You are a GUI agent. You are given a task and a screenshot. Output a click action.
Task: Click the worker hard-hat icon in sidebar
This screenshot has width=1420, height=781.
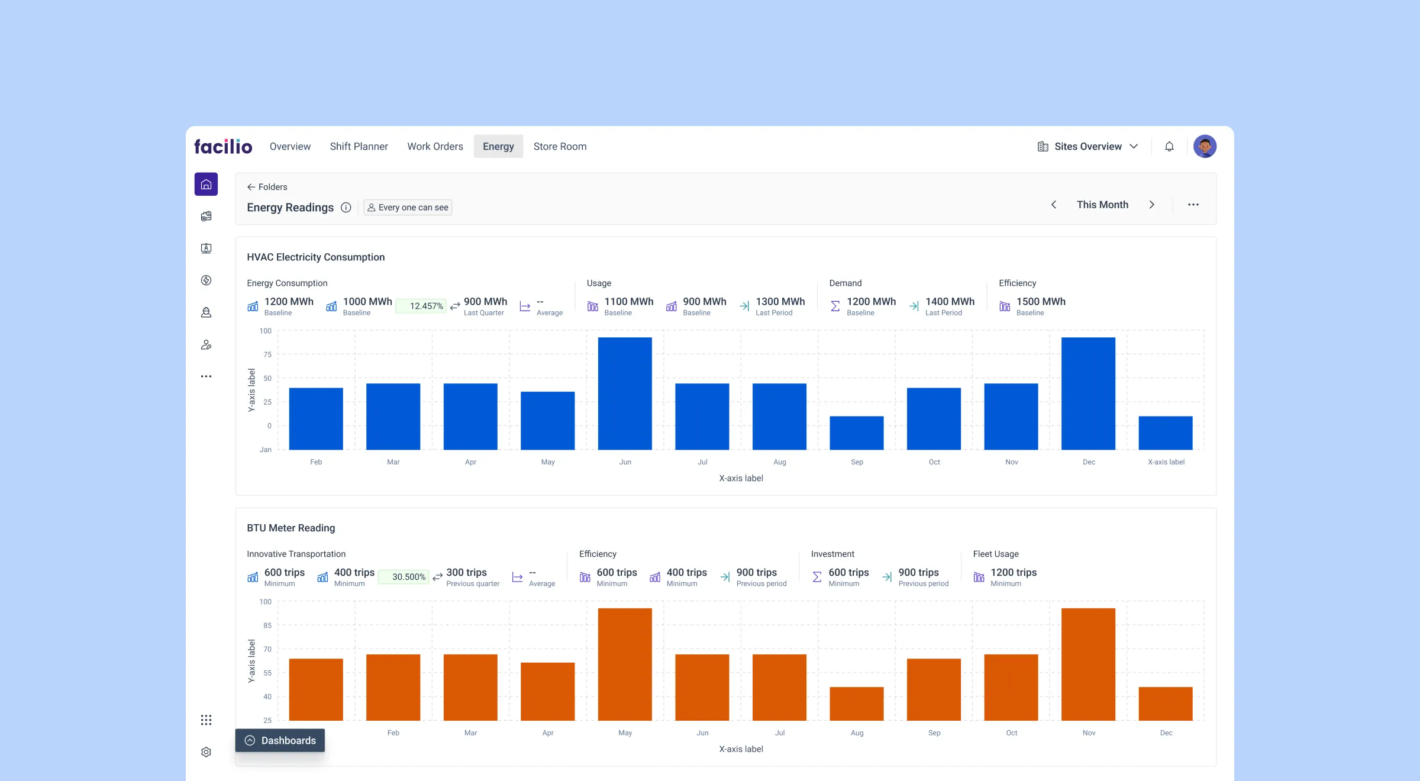pyautogui.click(x=206, y=312)
